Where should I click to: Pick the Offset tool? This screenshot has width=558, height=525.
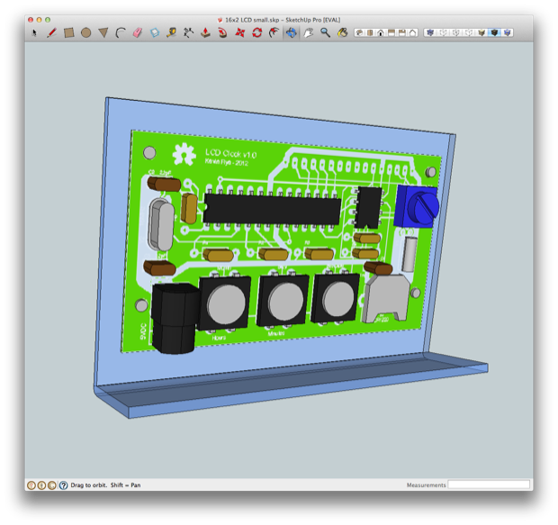click(x=274, y=33)
